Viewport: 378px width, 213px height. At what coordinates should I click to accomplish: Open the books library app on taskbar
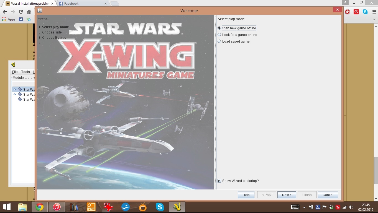coord(74,207)
